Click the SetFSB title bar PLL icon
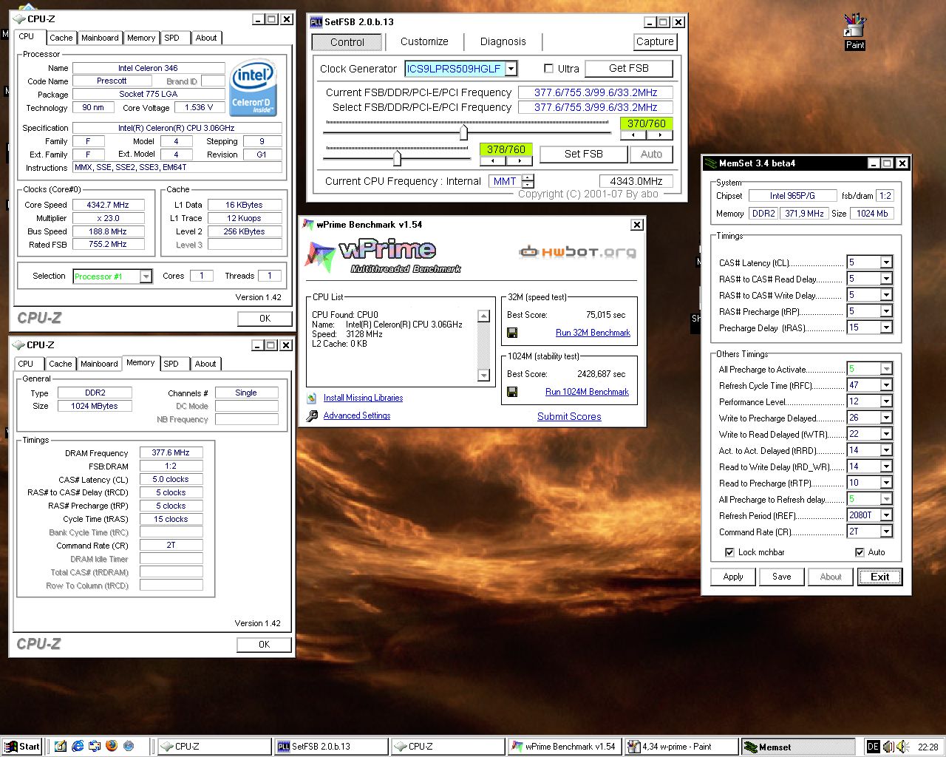The image size is (946, 757). pos(316,22)
